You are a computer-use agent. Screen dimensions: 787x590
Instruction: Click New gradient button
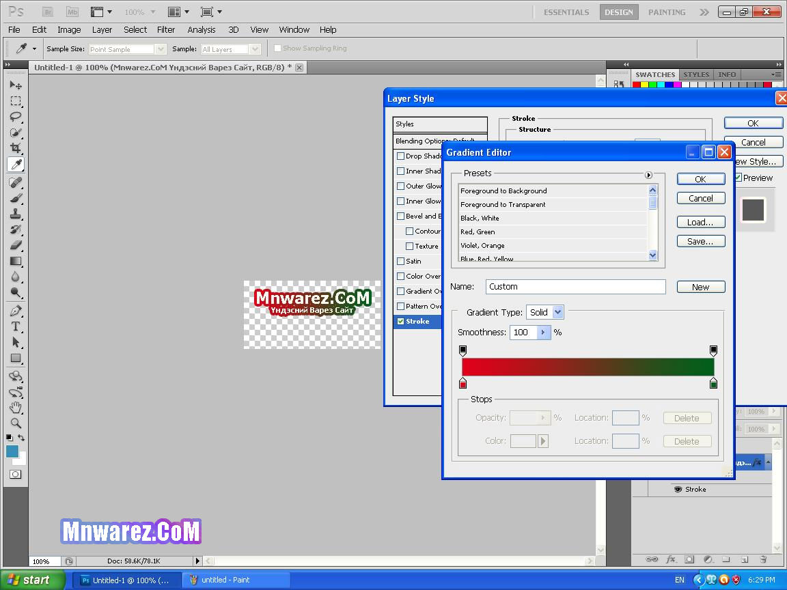(701, 287)
